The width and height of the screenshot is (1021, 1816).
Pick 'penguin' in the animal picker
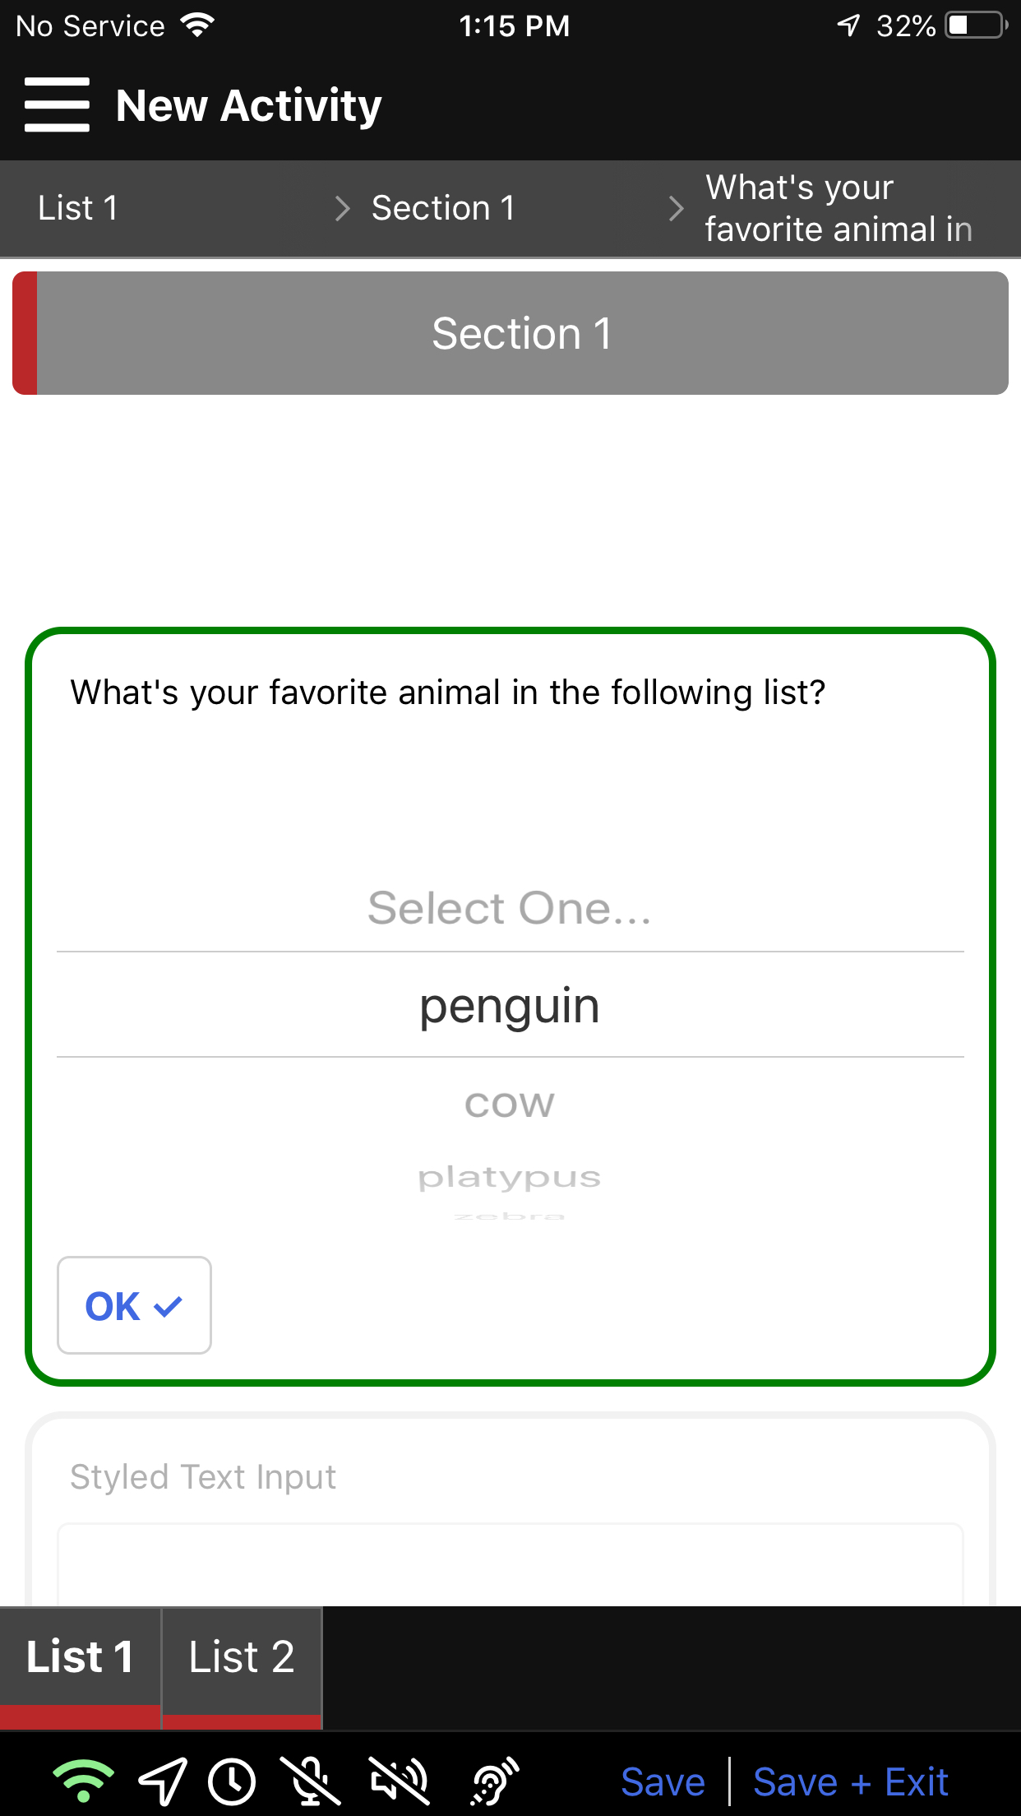pos(510,1006)
